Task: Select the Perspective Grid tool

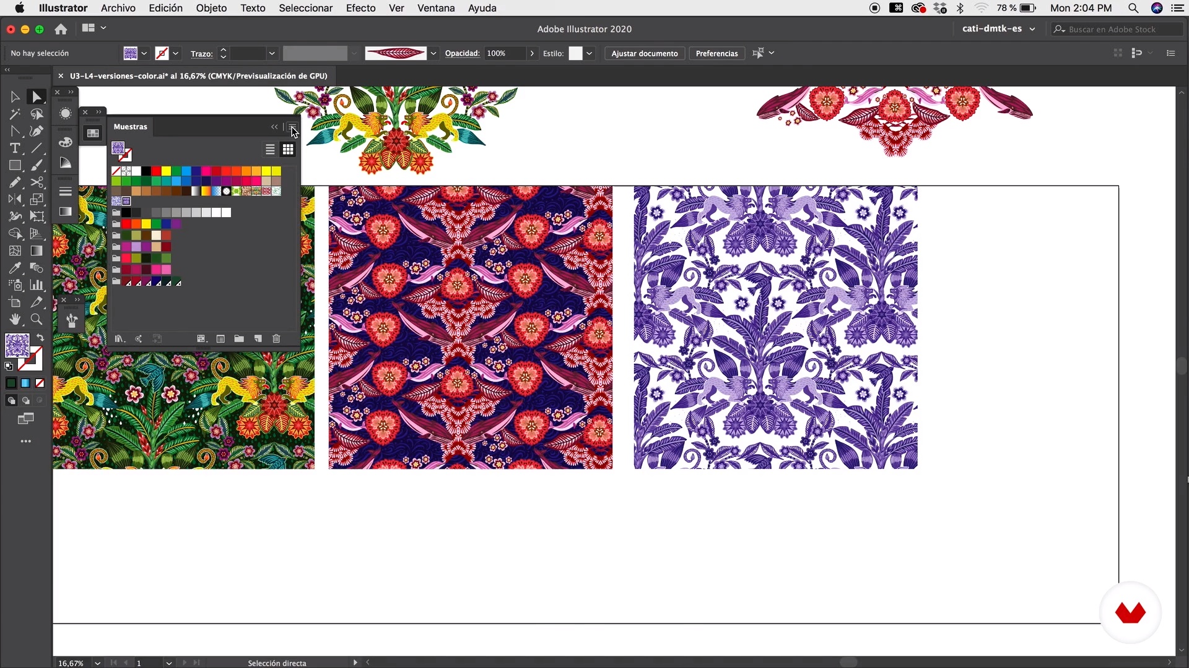Action: tap(37, 234)
